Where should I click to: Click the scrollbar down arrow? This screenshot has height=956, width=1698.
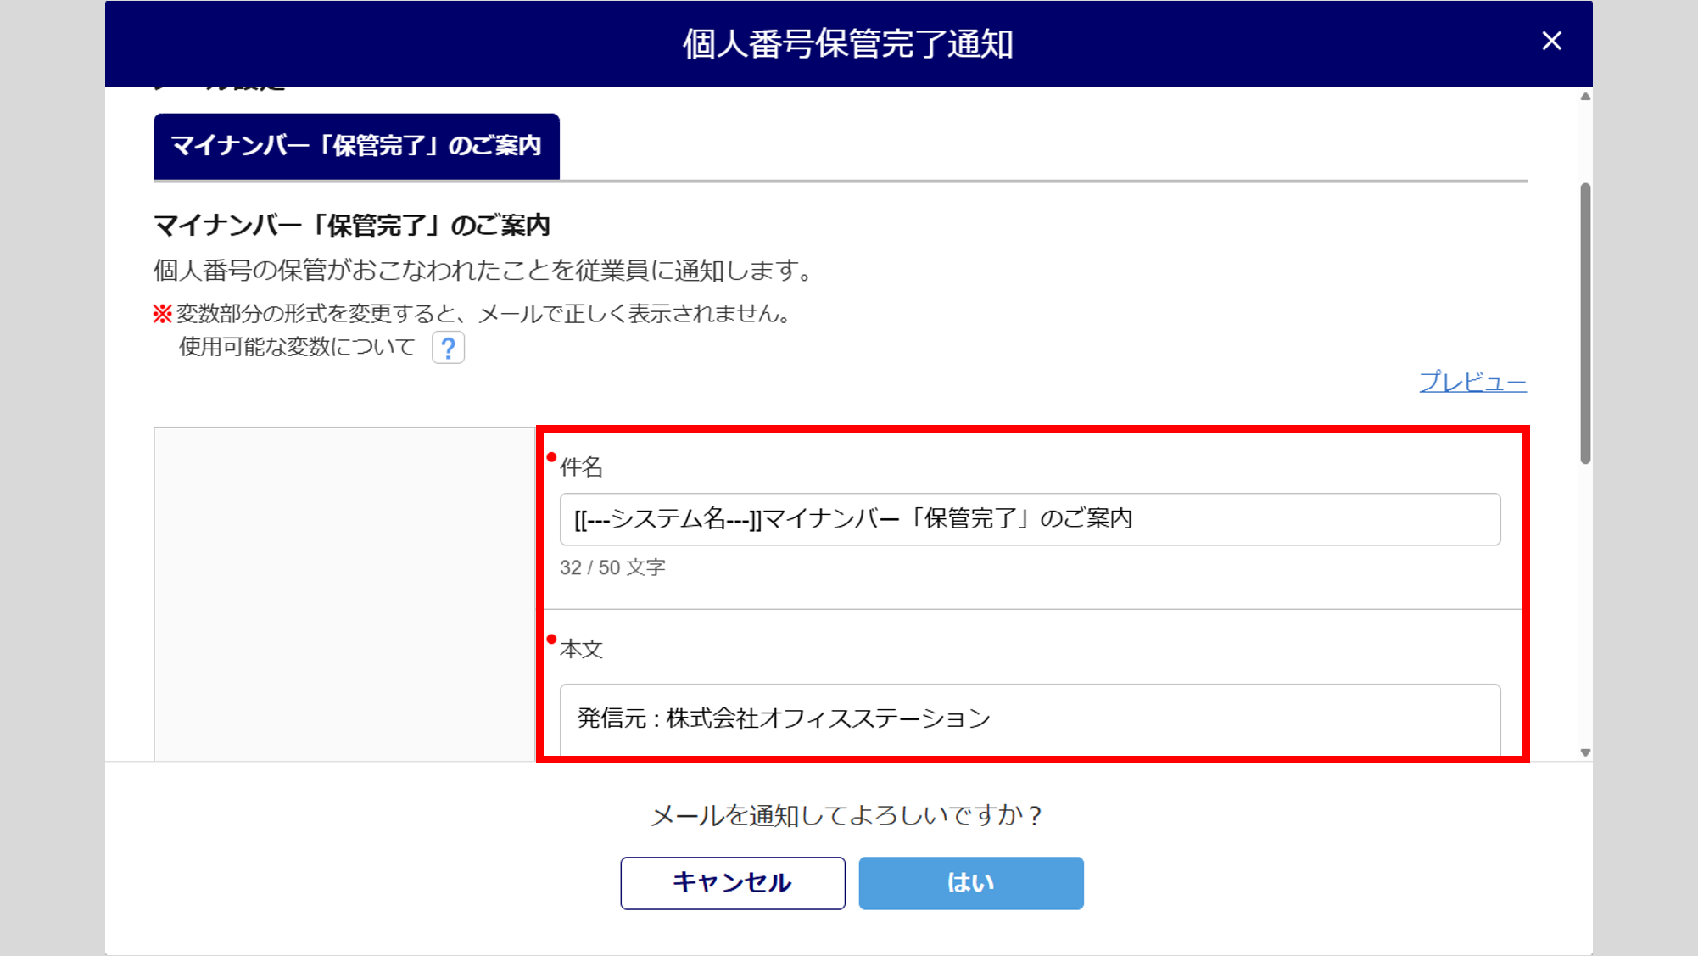point(1585,752)
